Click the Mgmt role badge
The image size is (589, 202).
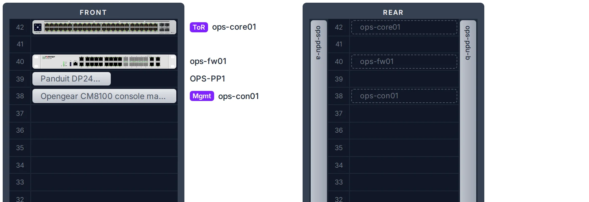(202, 96)
